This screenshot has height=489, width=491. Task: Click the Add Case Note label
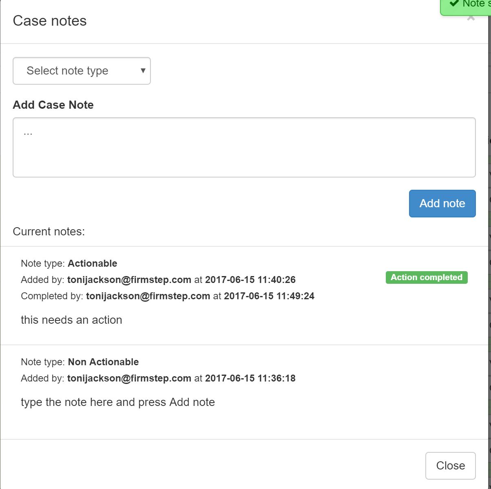[53, 105]
